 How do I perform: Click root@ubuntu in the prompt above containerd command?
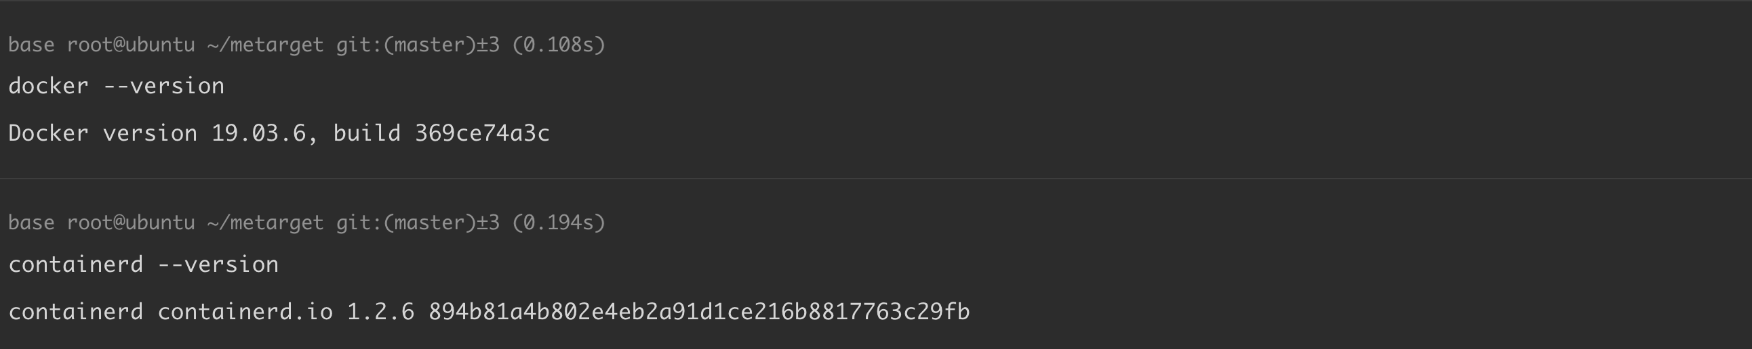point(131,223)
